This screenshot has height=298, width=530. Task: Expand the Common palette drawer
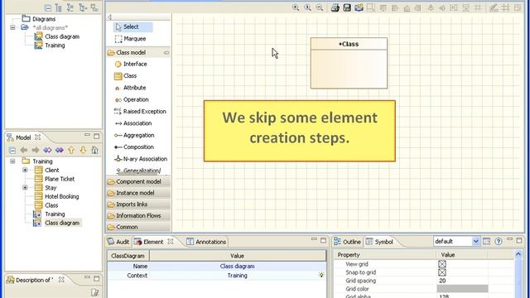138,227
